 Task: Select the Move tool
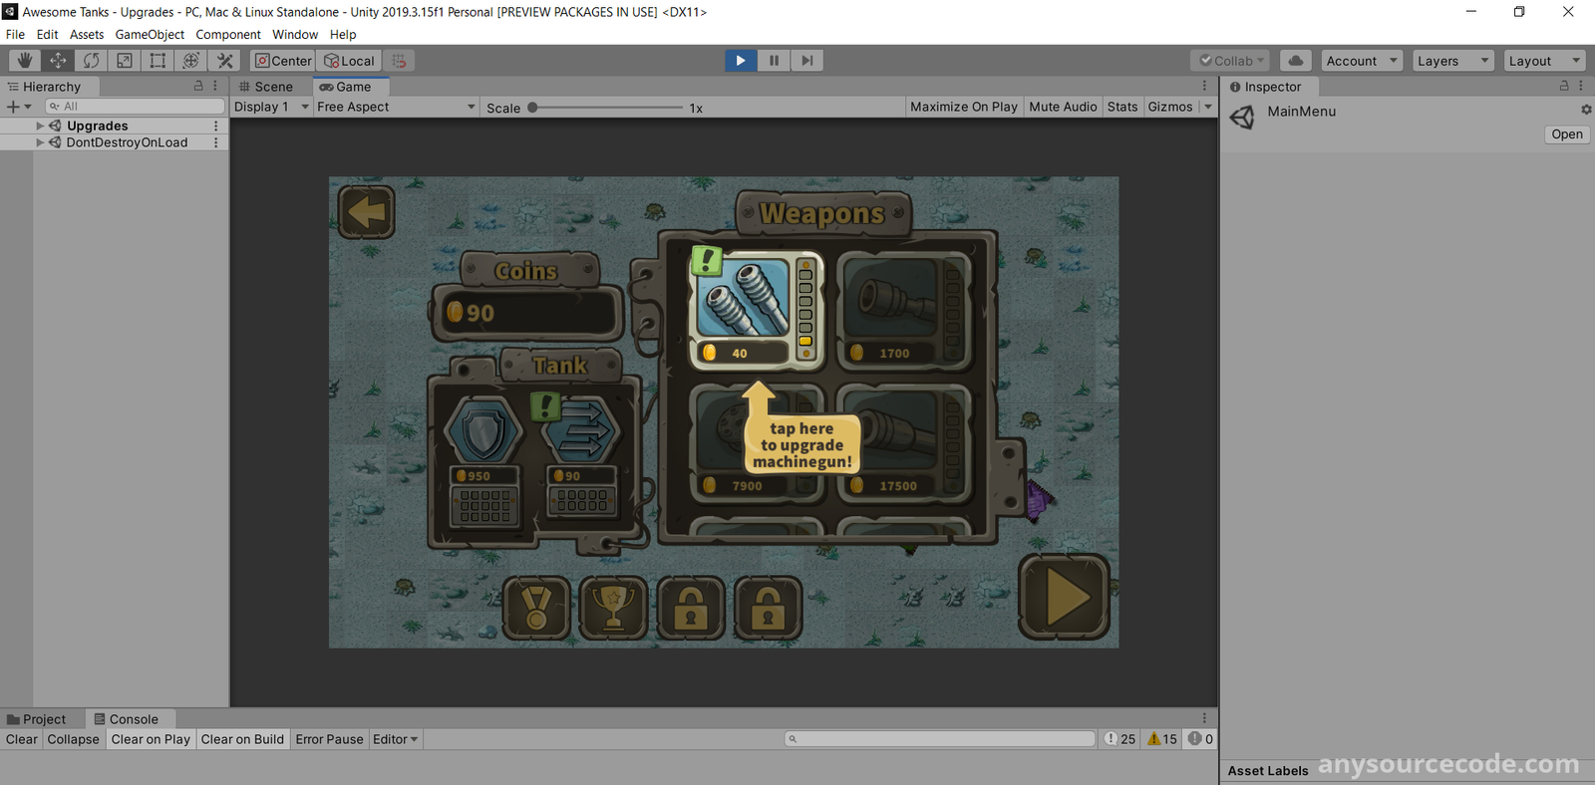click(58, 61)
